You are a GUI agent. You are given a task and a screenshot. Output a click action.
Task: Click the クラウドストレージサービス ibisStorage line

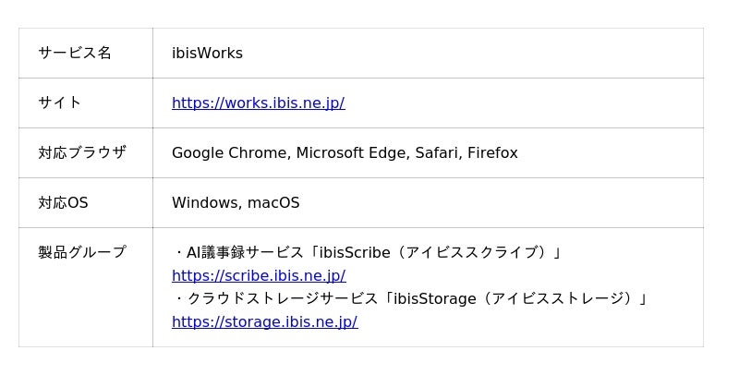point(411,298)
